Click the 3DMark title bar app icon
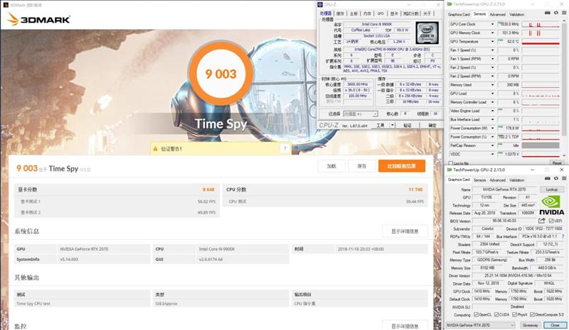The width and height of the screenshot is (569, 330). click(6, 5)
